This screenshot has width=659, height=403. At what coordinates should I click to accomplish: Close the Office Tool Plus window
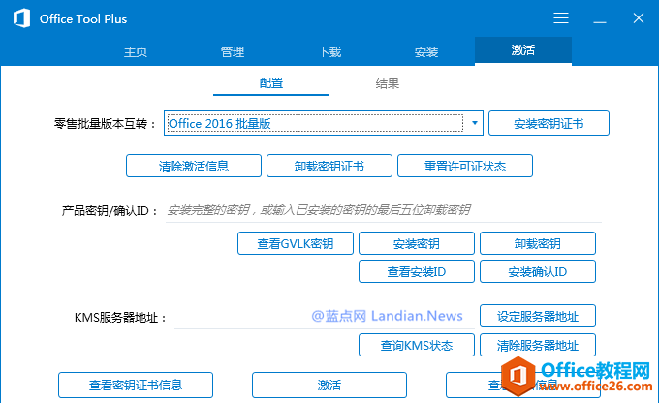[x=639, y=18]
